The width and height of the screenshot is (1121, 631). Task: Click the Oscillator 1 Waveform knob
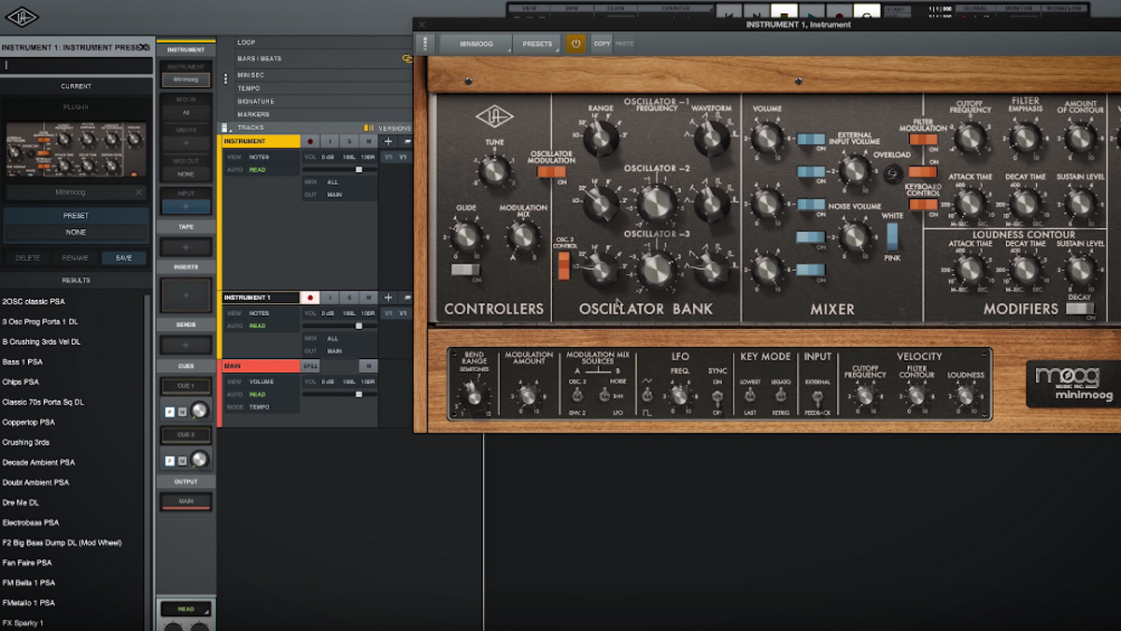712,138
